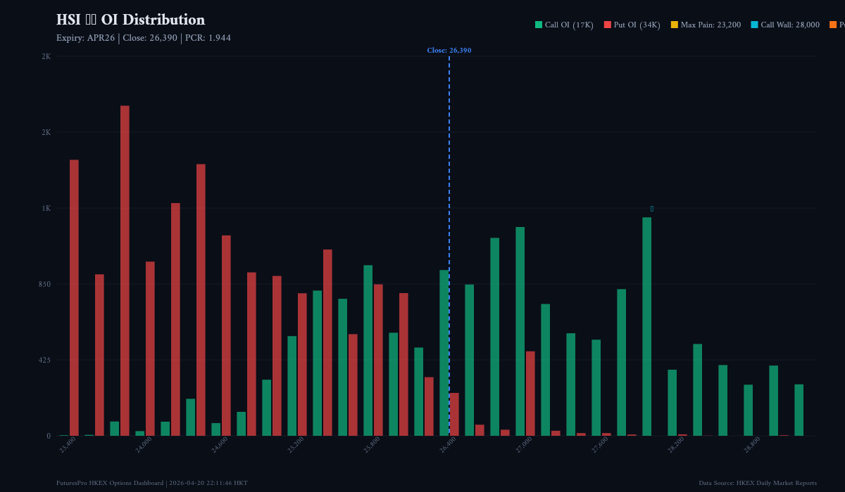Click the chart title HSI OI Distribution

point(130,20)
